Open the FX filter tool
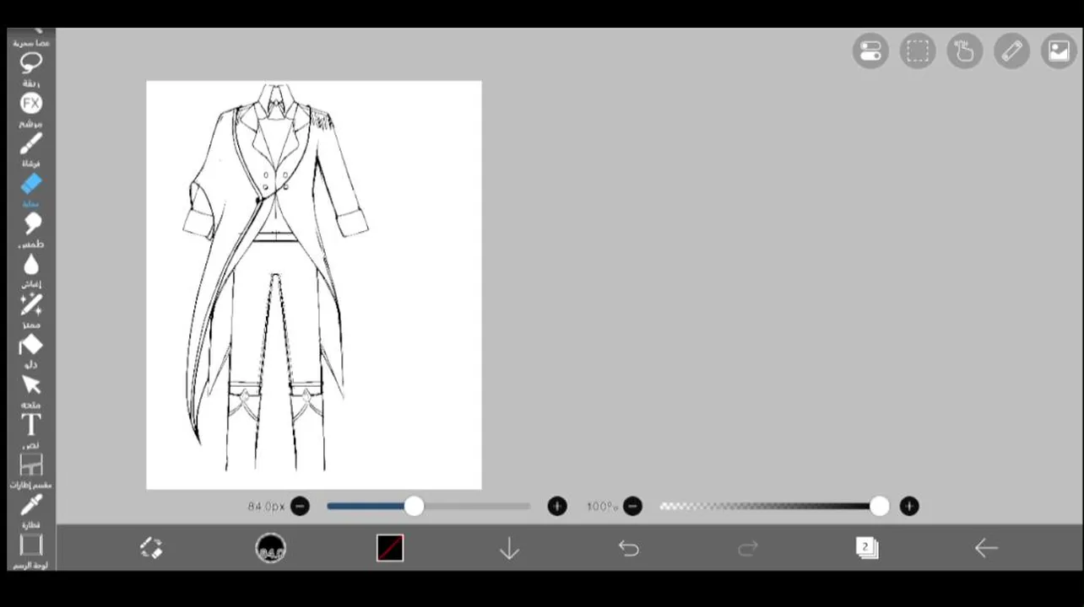This screenshot has height=607, width=1084. point(31,104)
